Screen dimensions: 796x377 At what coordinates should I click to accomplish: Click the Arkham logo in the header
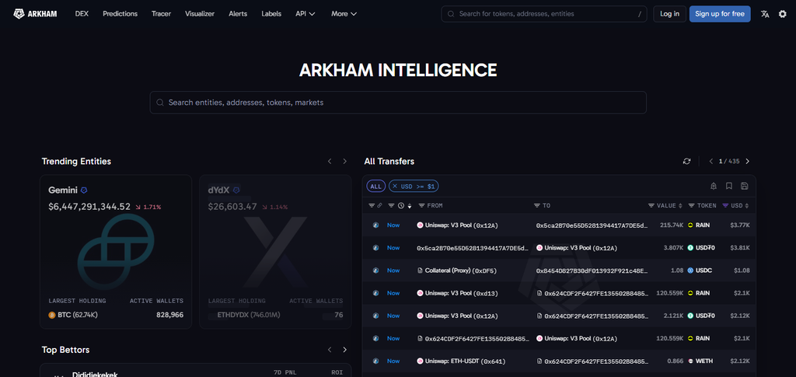[35, 14]
